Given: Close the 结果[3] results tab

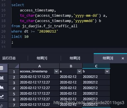Looking at the screenshot, I should click(123, 58).
